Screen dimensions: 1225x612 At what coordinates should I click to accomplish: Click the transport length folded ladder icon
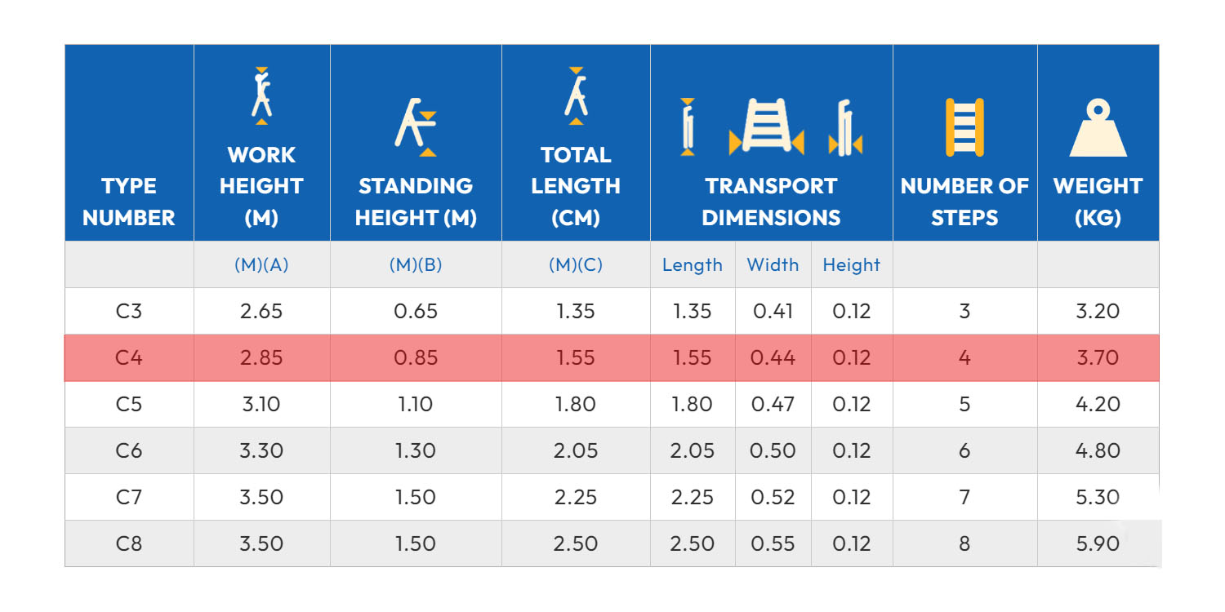pos(688,126)
